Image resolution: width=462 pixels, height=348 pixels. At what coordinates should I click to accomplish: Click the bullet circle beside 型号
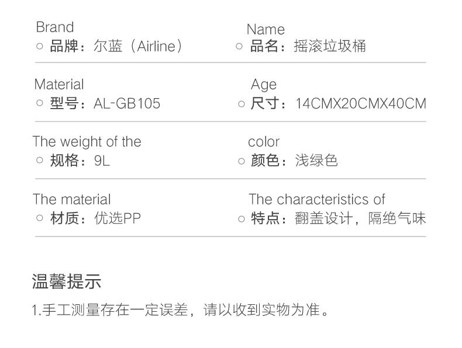[x=40, y=103]
